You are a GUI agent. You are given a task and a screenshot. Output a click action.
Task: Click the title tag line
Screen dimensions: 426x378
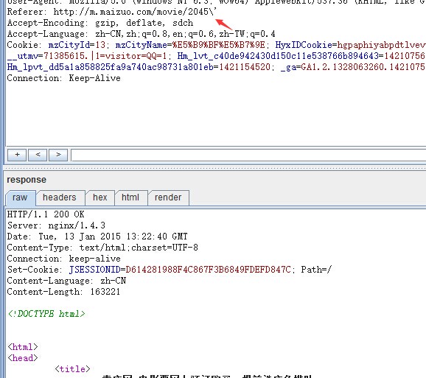click(x=72, y=369)
